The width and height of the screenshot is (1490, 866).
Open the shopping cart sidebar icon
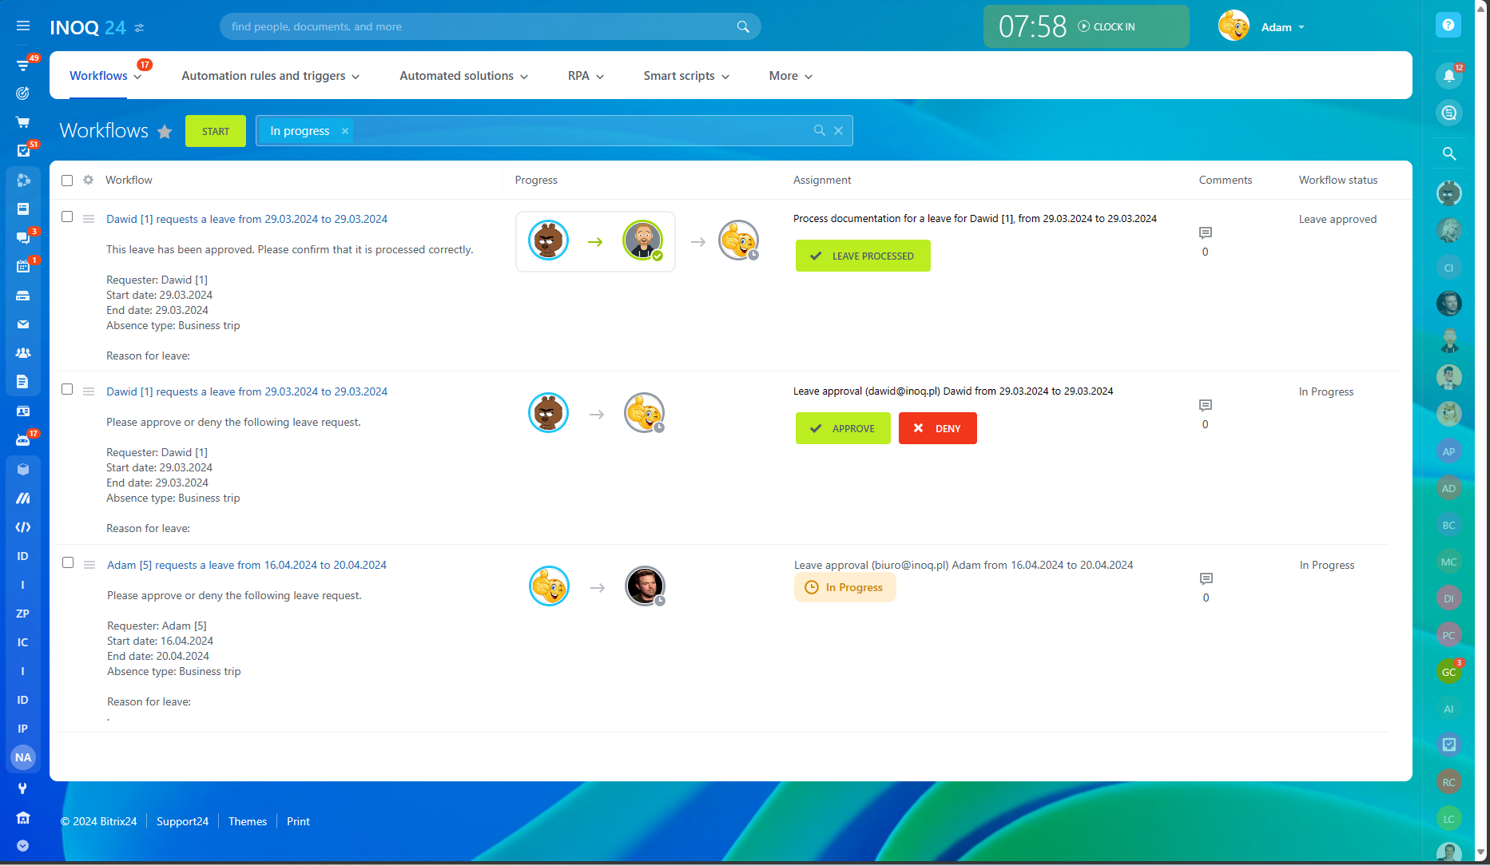click(23, 122)
